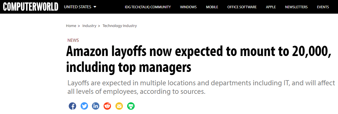Click the Home breadcrumb link

click(x=71, y=26)
